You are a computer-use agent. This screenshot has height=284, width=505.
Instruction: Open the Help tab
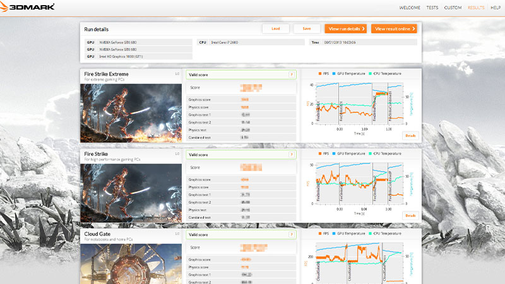click(496, 8)
